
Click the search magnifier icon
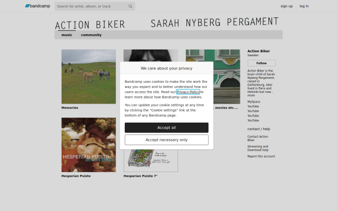click(130, 6)
